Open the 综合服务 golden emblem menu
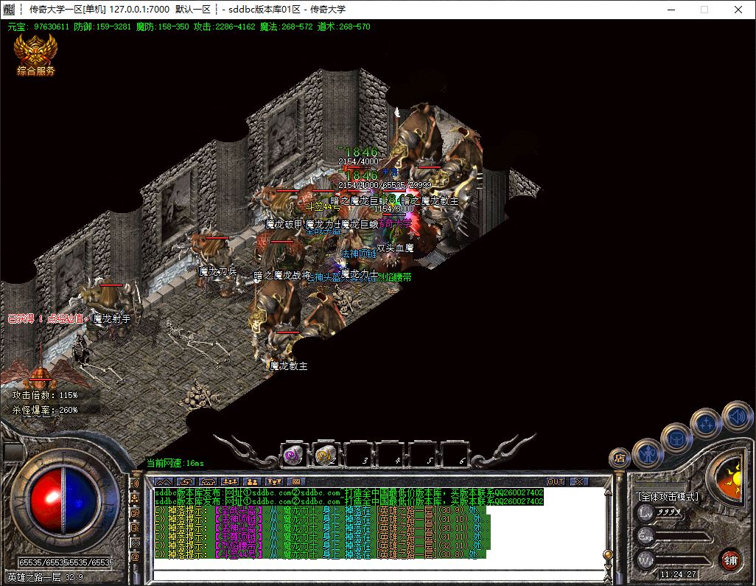The width and height of the screenshot is (756, 586). (x=35, y=55)
